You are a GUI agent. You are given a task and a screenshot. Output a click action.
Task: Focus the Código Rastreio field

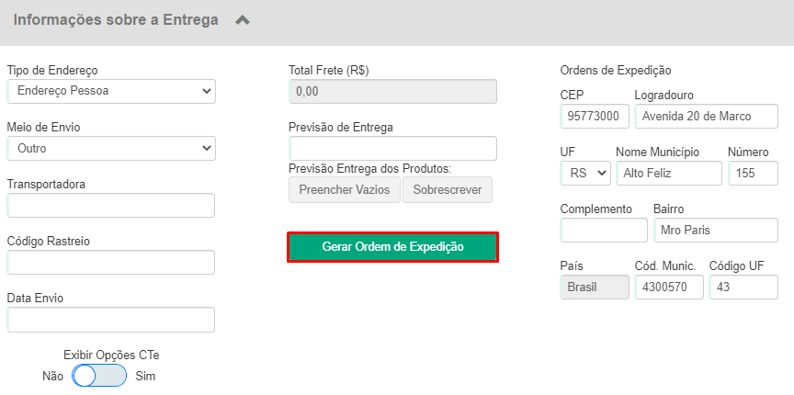[111, 263]
